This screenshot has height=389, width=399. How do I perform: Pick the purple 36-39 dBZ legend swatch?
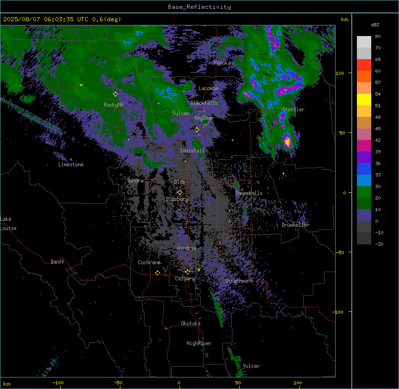[x=364, y=157]
